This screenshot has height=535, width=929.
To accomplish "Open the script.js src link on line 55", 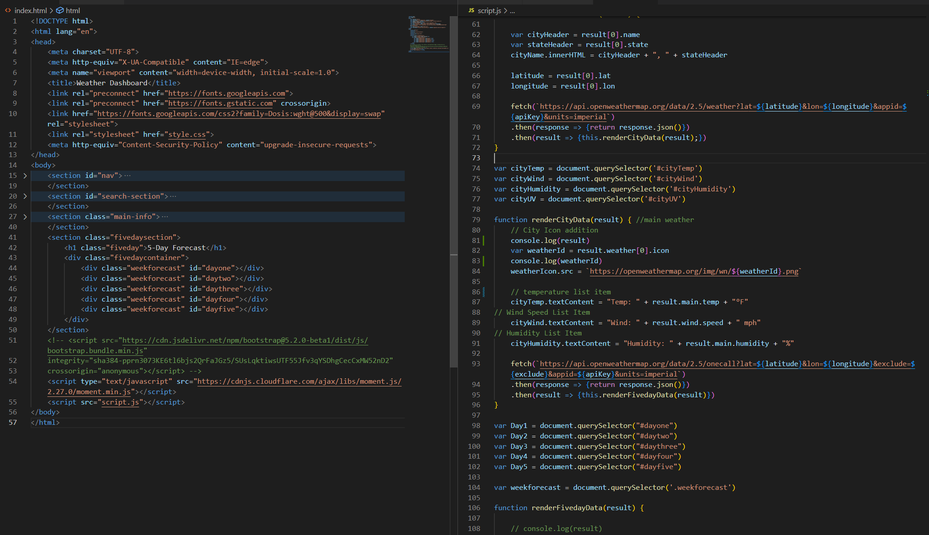I will pyautogui.click(x=120, y=402).
